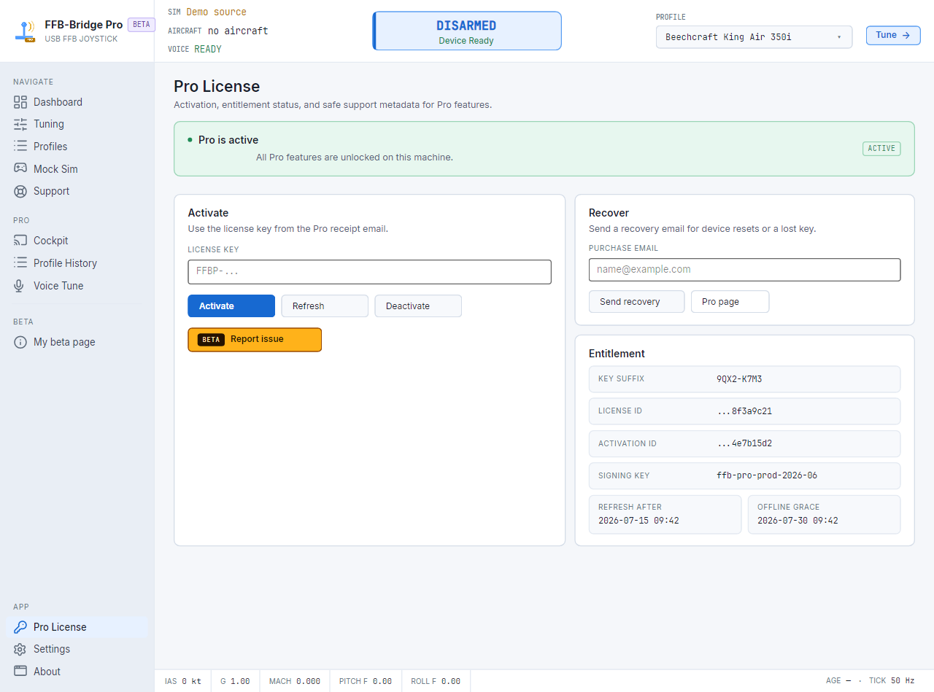
Task: Click the Tuning sliders icon
Action: (x=20, y=124)
